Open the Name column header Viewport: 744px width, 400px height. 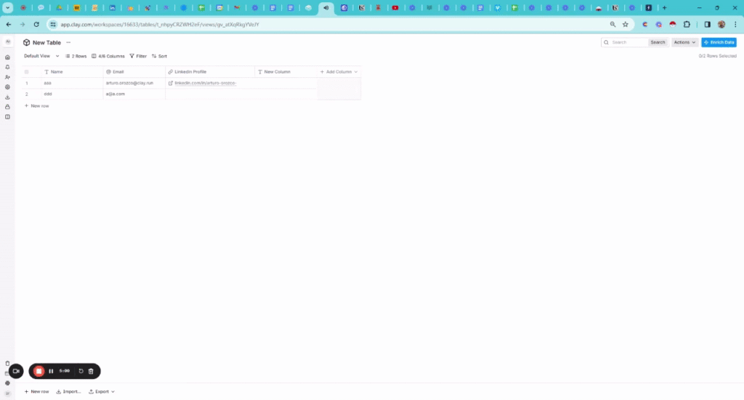(72, 72)
